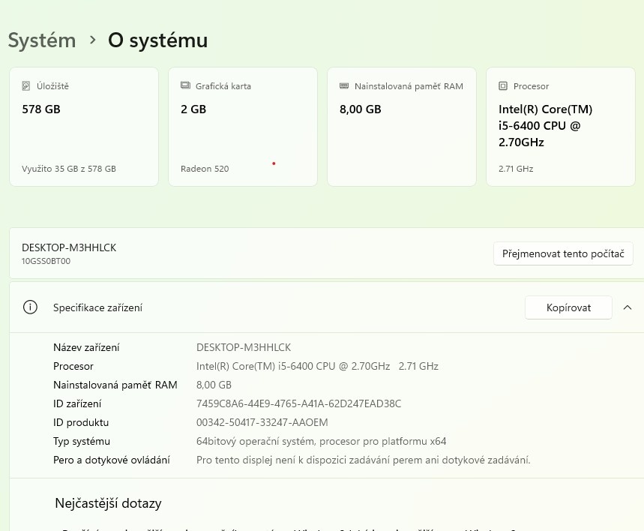Click the Úložiště storage drive icon
Viewport: 644px width, 531px height.
tap(26, 86)
